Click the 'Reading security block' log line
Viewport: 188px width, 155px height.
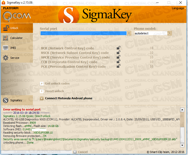coord(28,133)
